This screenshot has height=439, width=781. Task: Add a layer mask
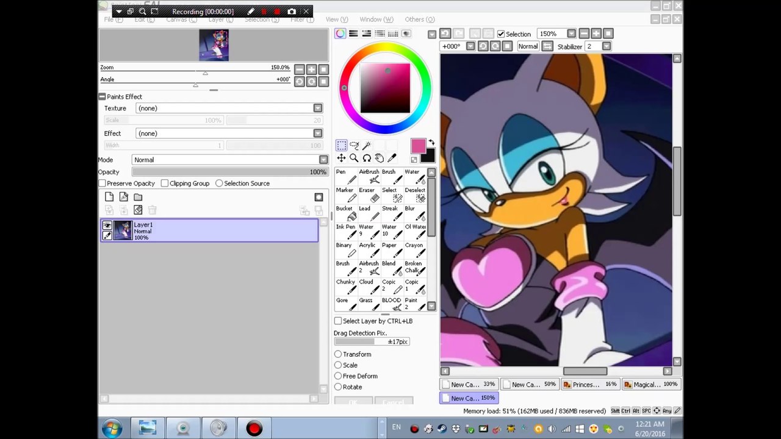coord(319,197)
